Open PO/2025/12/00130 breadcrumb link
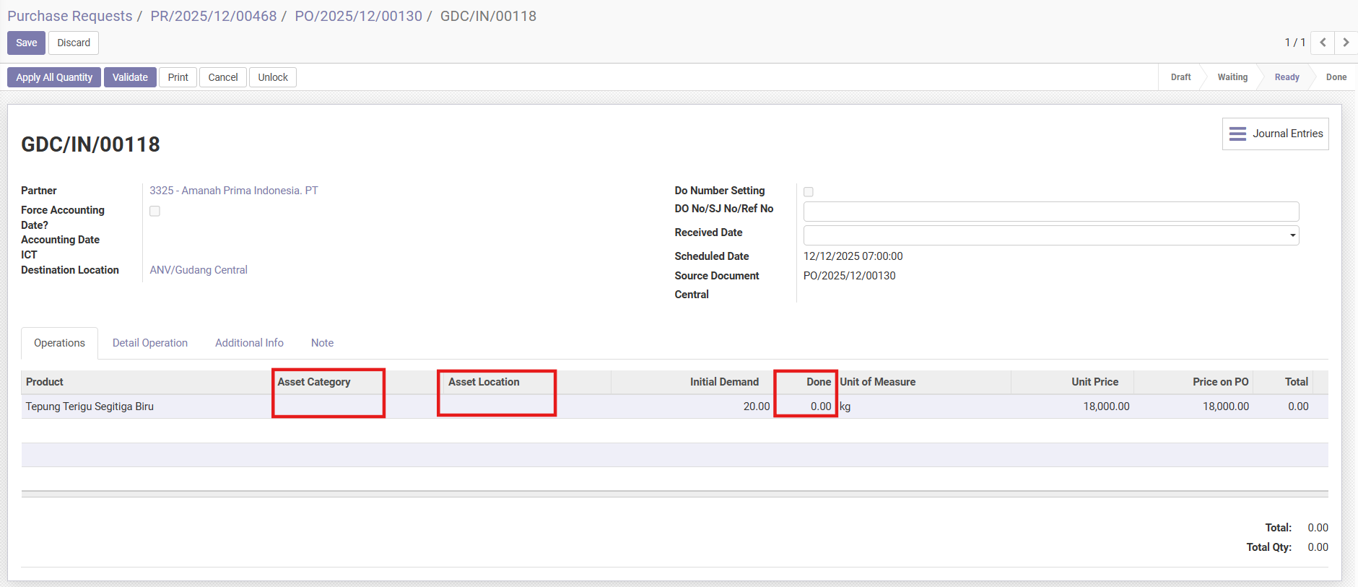The width and height of the screenshot is (1358, 587). tap(358, 16)
